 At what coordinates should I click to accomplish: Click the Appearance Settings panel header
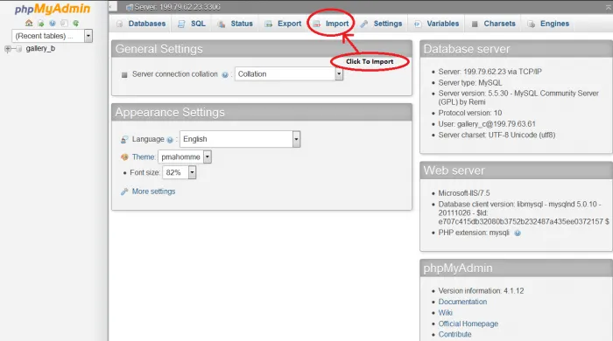262,113
